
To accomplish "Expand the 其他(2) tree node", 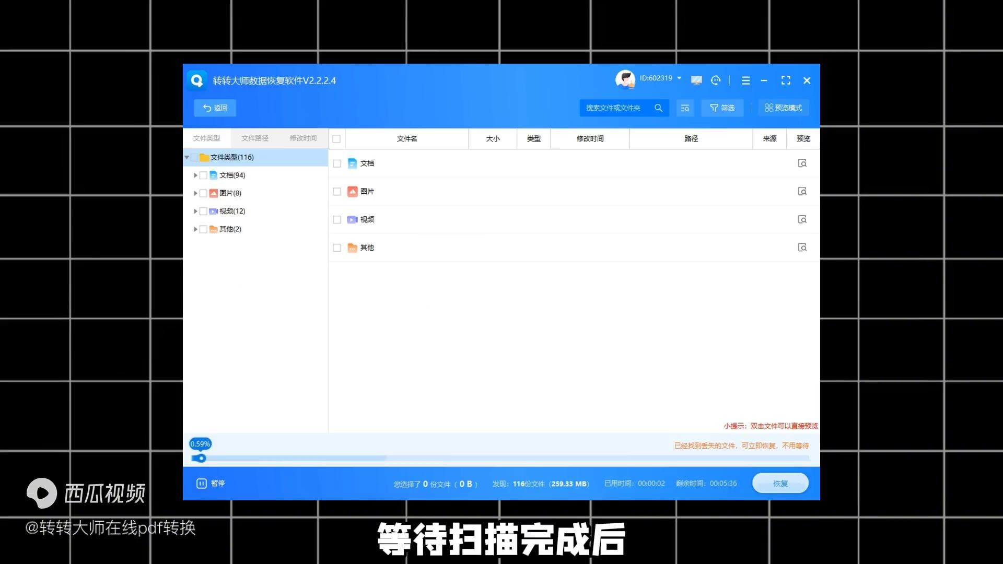I will point(195,229).
